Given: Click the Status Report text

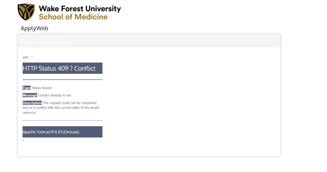Looking at the screenshot, I should pos(42,88).
